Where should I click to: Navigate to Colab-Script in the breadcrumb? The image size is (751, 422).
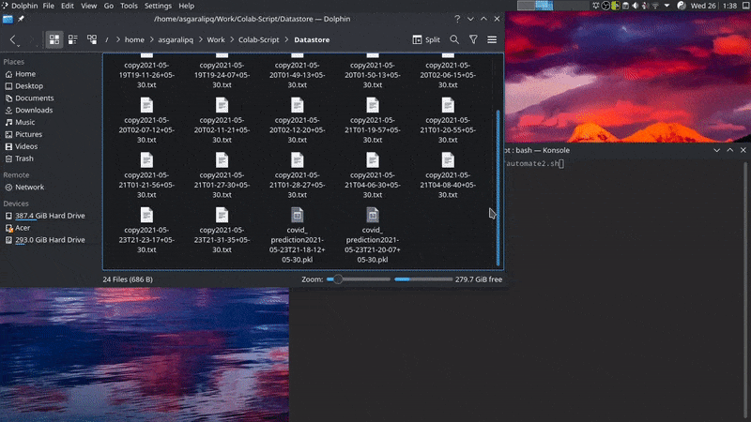[259, 39]
